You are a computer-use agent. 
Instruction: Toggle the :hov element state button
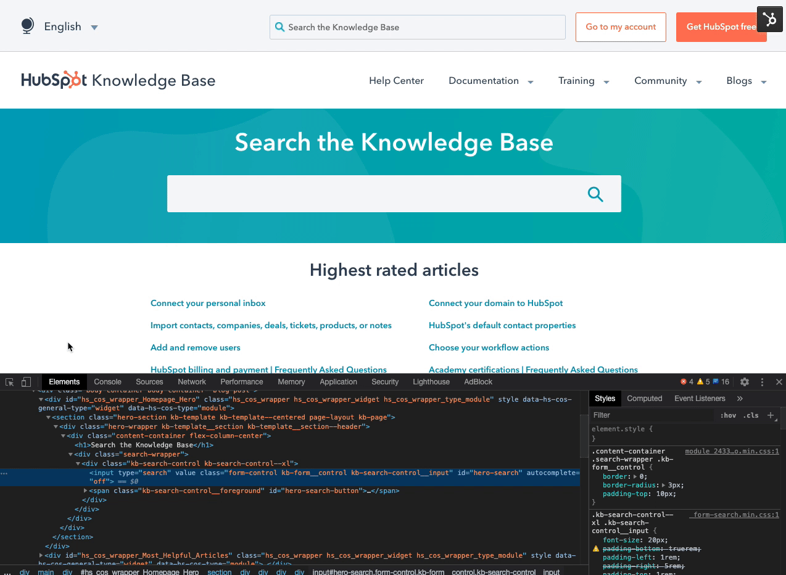(728, 415)
